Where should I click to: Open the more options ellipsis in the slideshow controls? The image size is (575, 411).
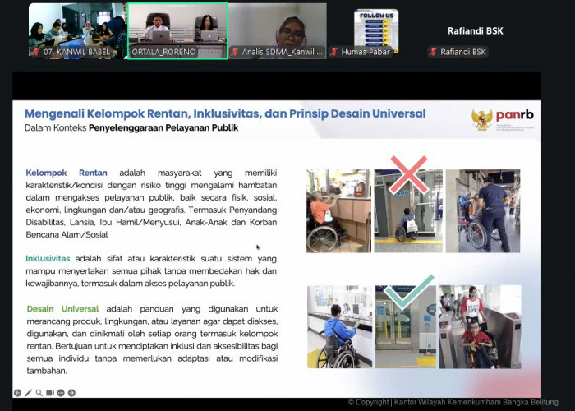click(x=61, y=393)
